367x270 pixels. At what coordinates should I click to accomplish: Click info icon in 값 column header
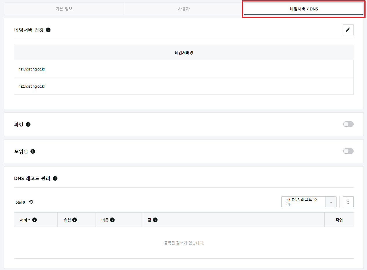pos(155,220)
